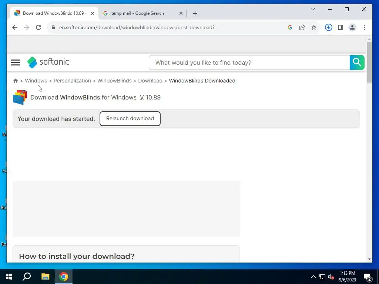The width and height of the screenshot is (379, 284).
Task: Click the WindowBlinds app icon
Action: [20, 98]
